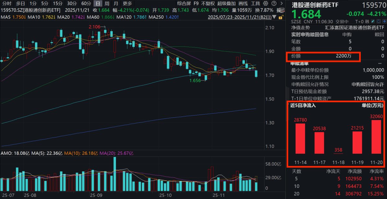Open the 综合屏 overview screen
The image size is (387, 199).
tap(184, 4)
